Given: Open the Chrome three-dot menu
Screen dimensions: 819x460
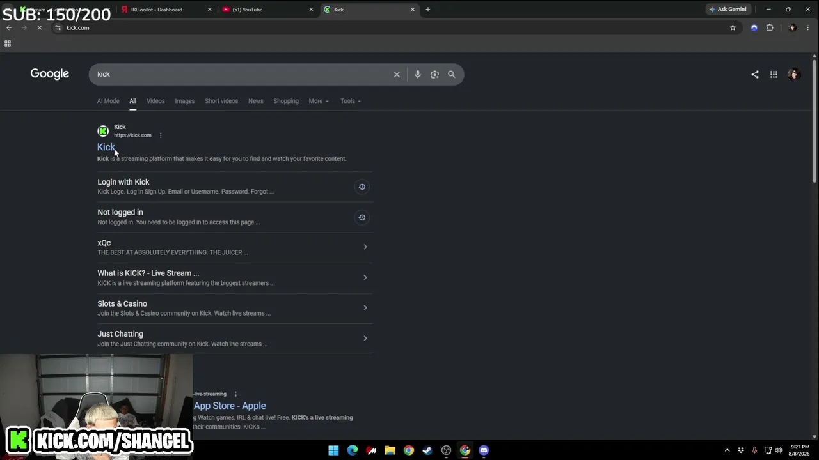Looking at the screenshot, I should [x=808, y=27].
